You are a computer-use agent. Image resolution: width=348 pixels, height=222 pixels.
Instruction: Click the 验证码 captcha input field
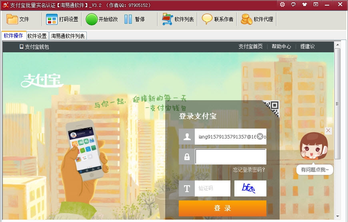(x=213, y=188)
